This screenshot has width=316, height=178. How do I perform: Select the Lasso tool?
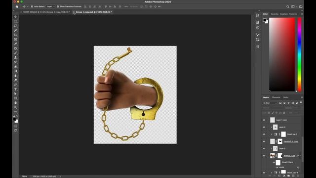tap(15, 26)
